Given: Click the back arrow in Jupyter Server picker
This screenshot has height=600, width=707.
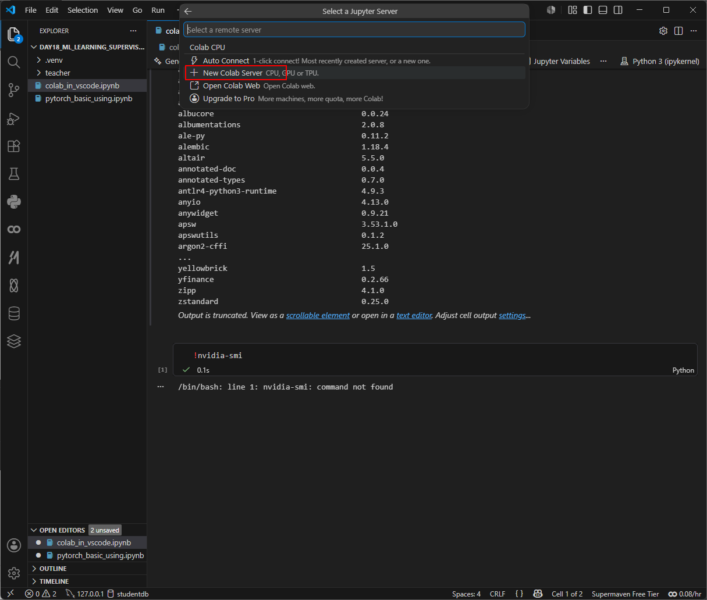Looking at the screenshot, I should 188,11.
